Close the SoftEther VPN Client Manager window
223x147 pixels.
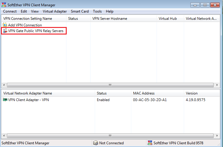[215, 5]
